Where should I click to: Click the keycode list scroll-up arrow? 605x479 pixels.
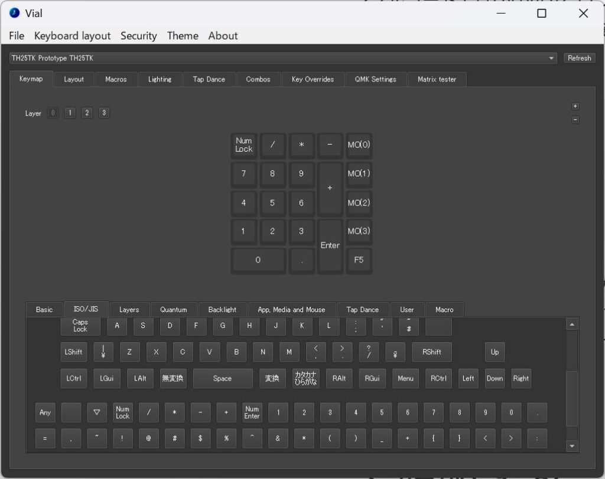click(572, 325)
